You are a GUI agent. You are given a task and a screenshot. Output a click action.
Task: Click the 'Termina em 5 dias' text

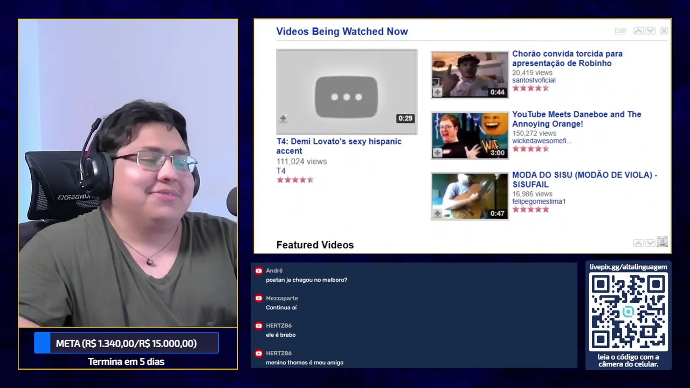click(126, 362)
